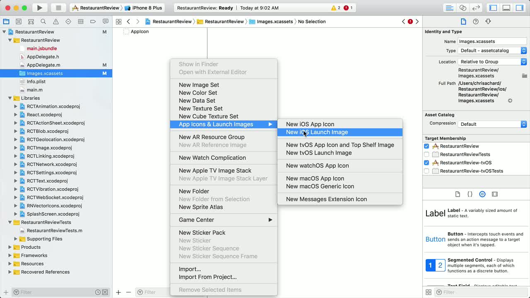Screen dimensions: 530x298
Task: Uncheck RestaurantReview-tvOS target membership
Action: [x=426, y=163]
